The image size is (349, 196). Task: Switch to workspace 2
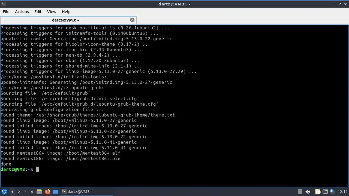tap(19, 192)
